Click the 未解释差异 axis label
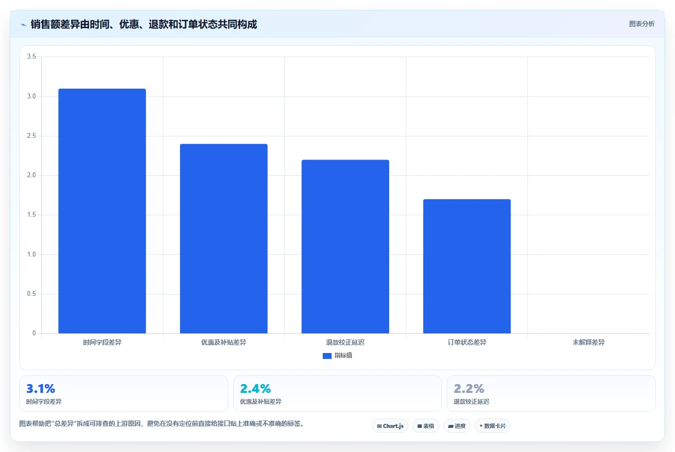Screen dimensions: 675x452 [x=588, y=342]
